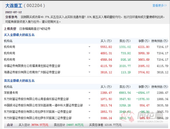This screenshot has width=170, height=129.
Task: Click net value 3704.82
Action: [x=144, y=72]
